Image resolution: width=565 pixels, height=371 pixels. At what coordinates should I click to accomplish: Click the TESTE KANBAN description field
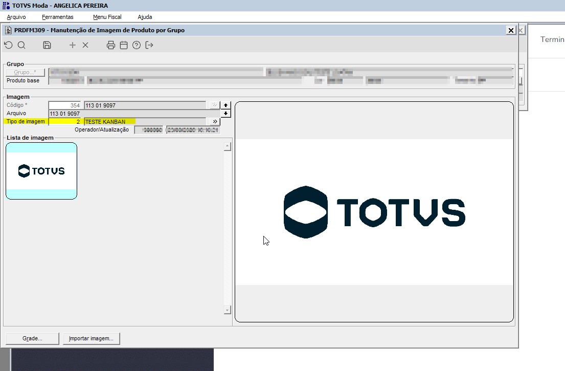[x=146, y=121]
